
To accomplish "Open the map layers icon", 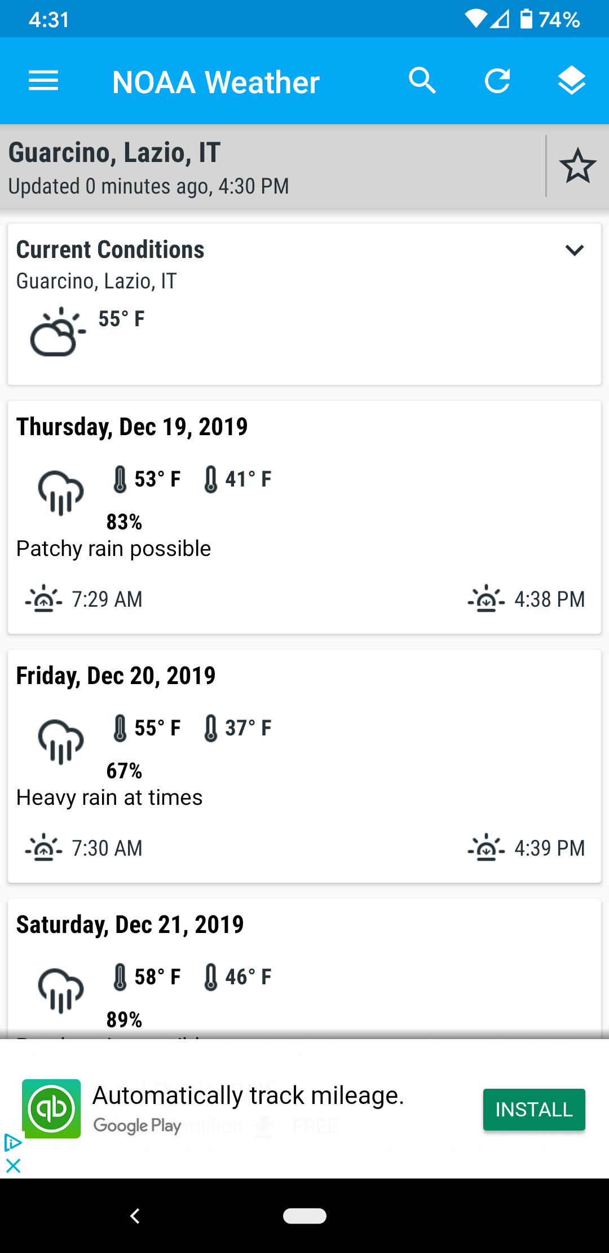I will [571, 81].
